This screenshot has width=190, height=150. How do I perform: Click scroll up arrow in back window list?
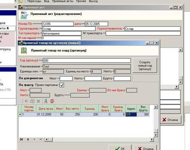click(180, 50)
